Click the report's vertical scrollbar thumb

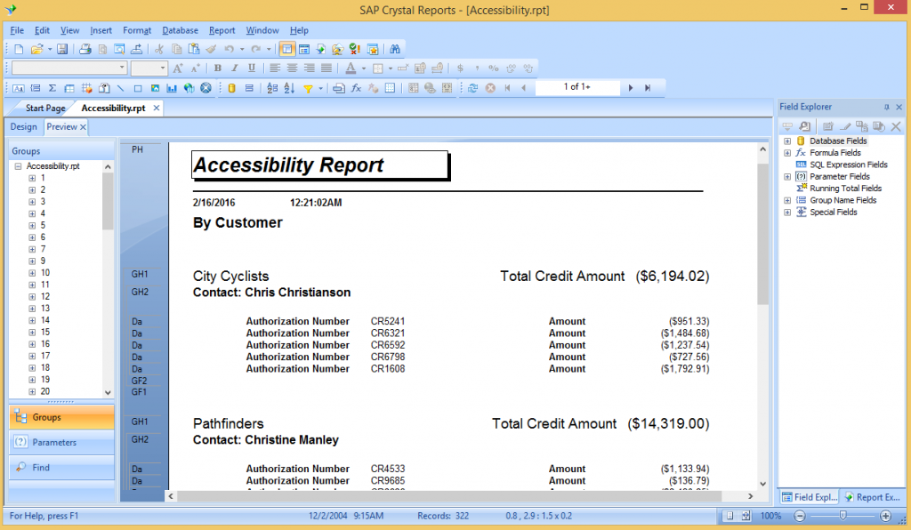[762, 234]
